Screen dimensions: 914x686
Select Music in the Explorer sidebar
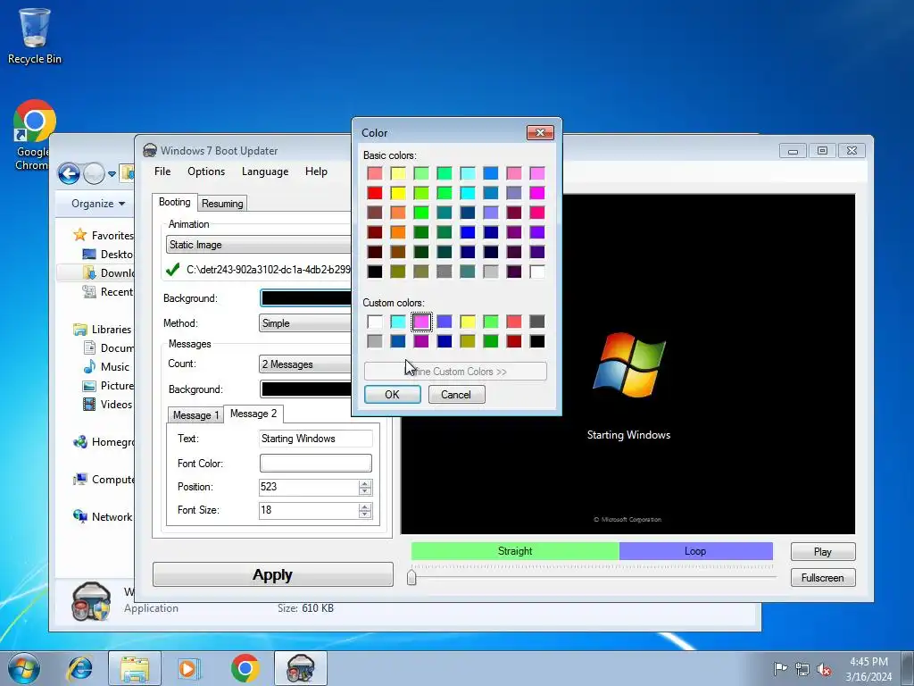(x=114, y=367)
